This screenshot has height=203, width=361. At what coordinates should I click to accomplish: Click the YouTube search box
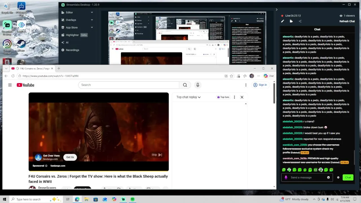[129, 85]
